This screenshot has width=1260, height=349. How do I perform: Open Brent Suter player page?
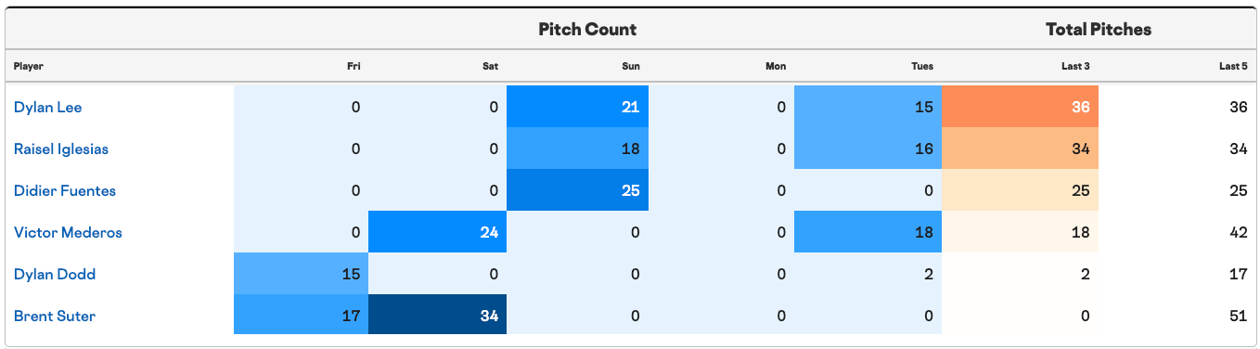pyautogui.click(x=55, y=317)
